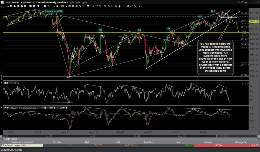Screen dimensions: 260x152
Task: Close the PPO indicator panel
Action: click(x=2, y=107)
